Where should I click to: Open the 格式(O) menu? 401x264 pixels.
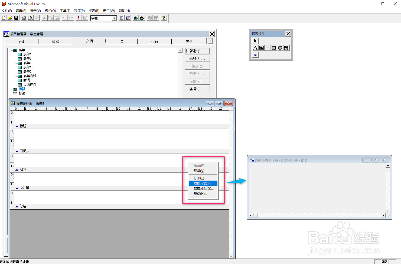point(50,11)
